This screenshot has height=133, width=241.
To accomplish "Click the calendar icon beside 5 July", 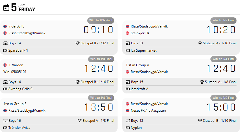I will click(6, 8).
